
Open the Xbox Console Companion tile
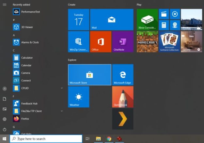coord(147,20)
